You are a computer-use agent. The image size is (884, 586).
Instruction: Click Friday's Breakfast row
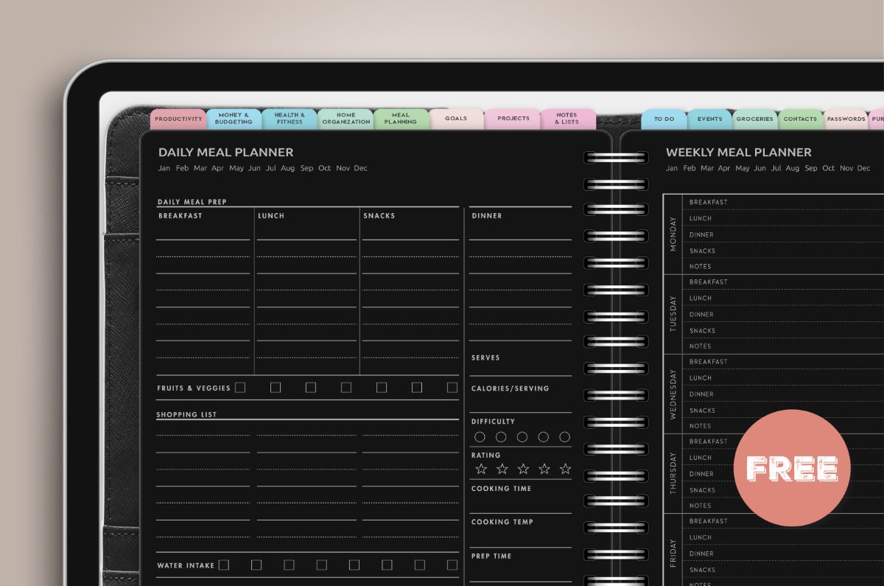pos(784,521)
